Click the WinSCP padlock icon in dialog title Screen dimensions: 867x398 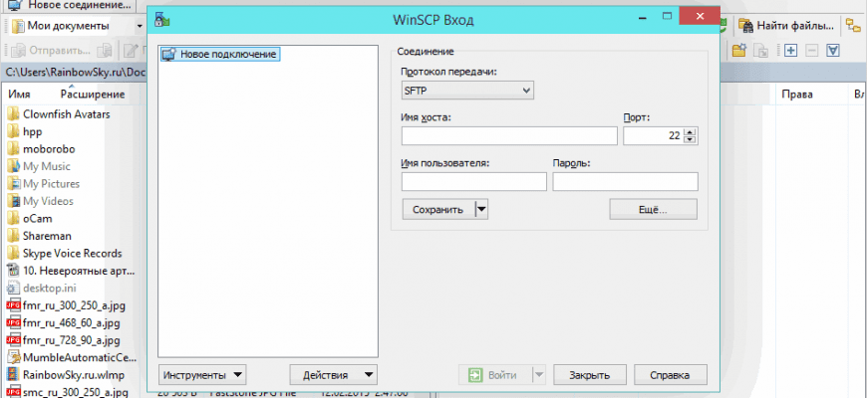tap(162, 20)
